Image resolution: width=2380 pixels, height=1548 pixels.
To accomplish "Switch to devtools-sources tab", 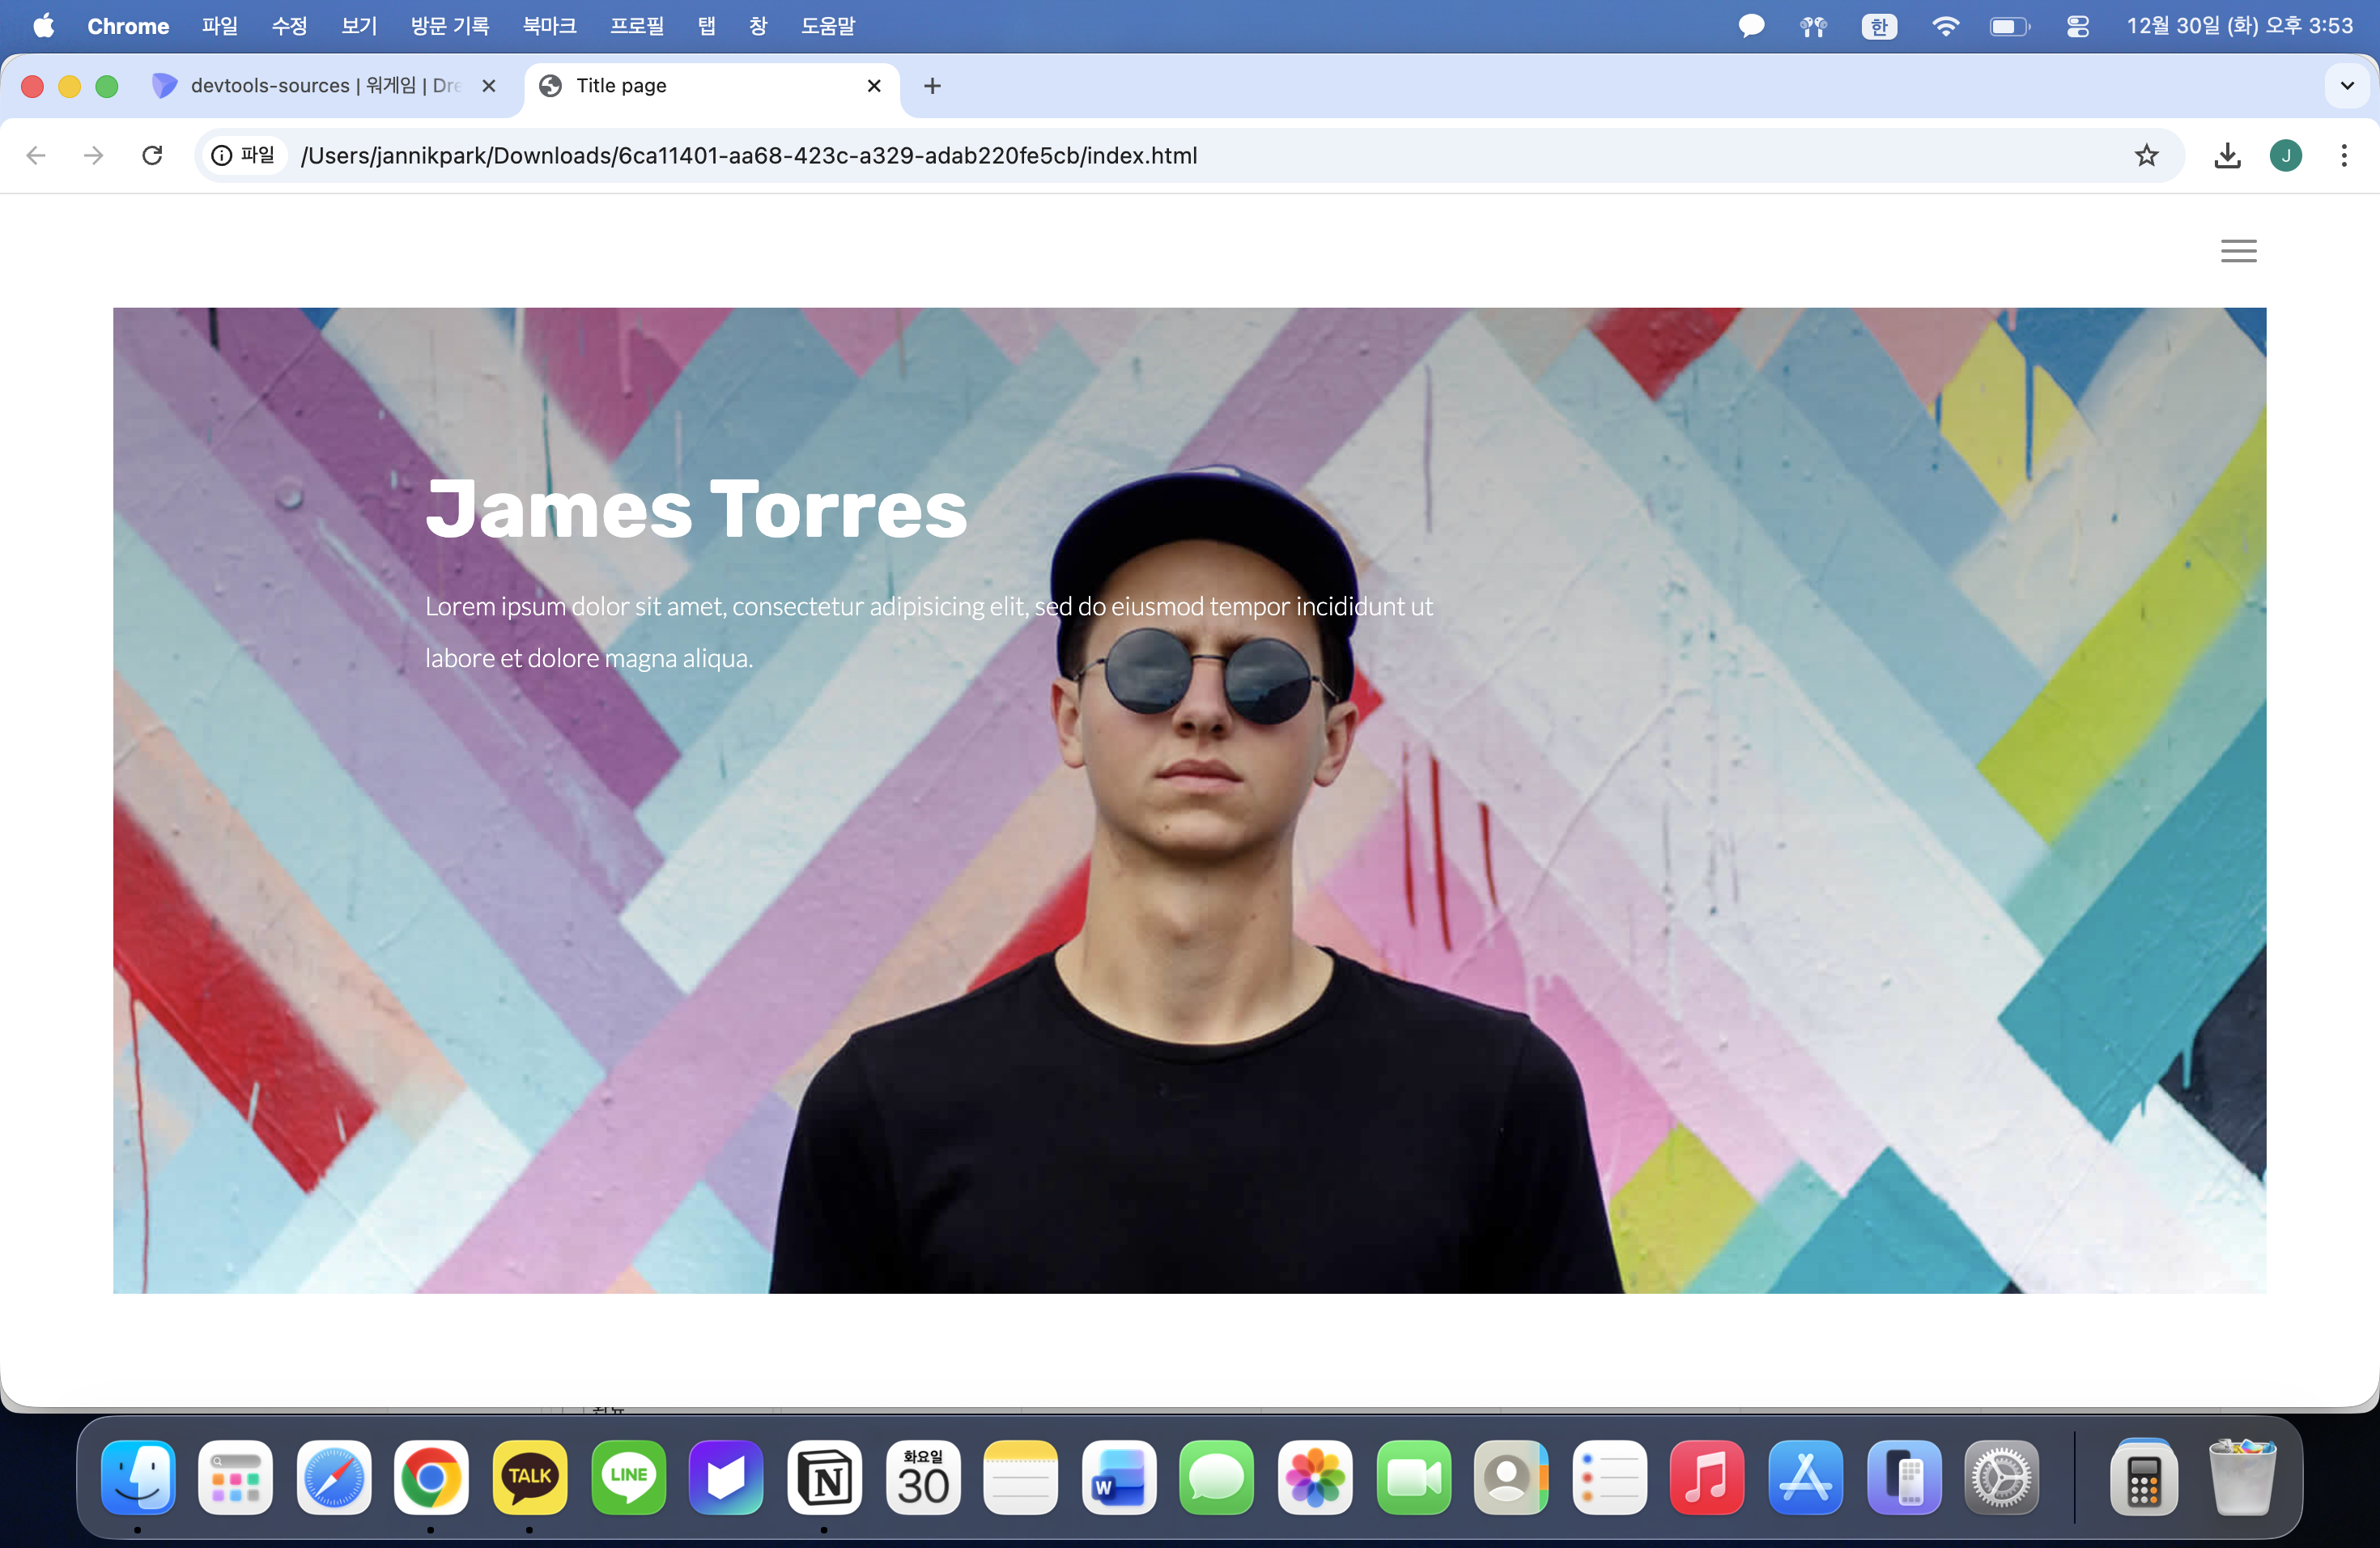I will click(x=320, y=86).
